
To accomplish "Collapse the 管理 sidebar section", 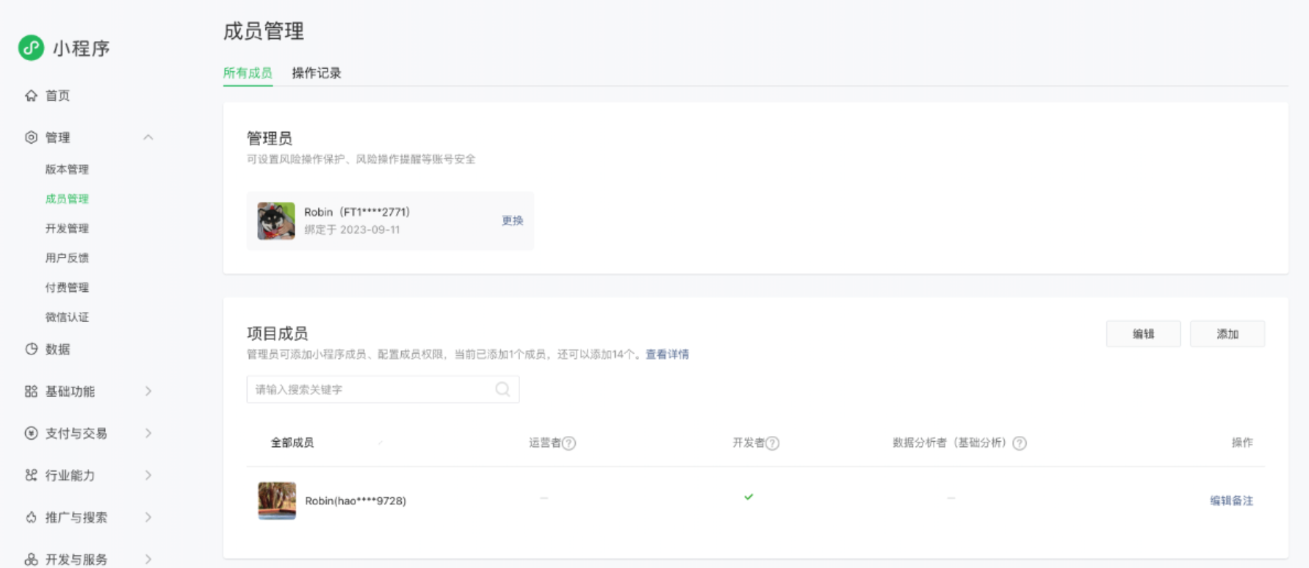I will coord(148,137).
